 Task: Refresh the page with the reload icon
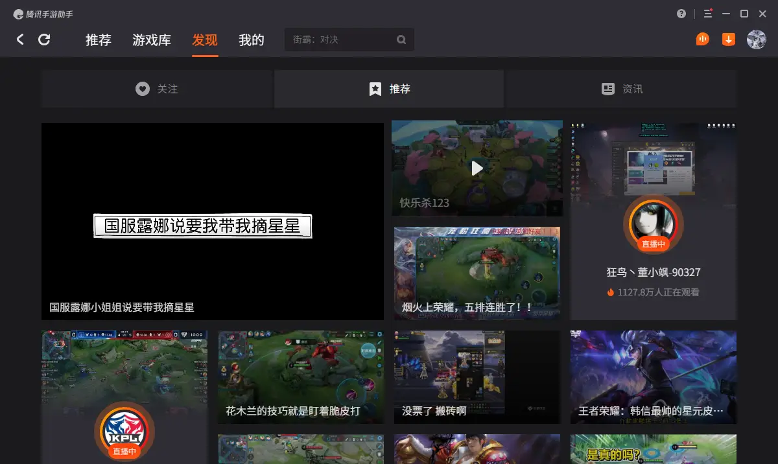(x=44, y=40)
